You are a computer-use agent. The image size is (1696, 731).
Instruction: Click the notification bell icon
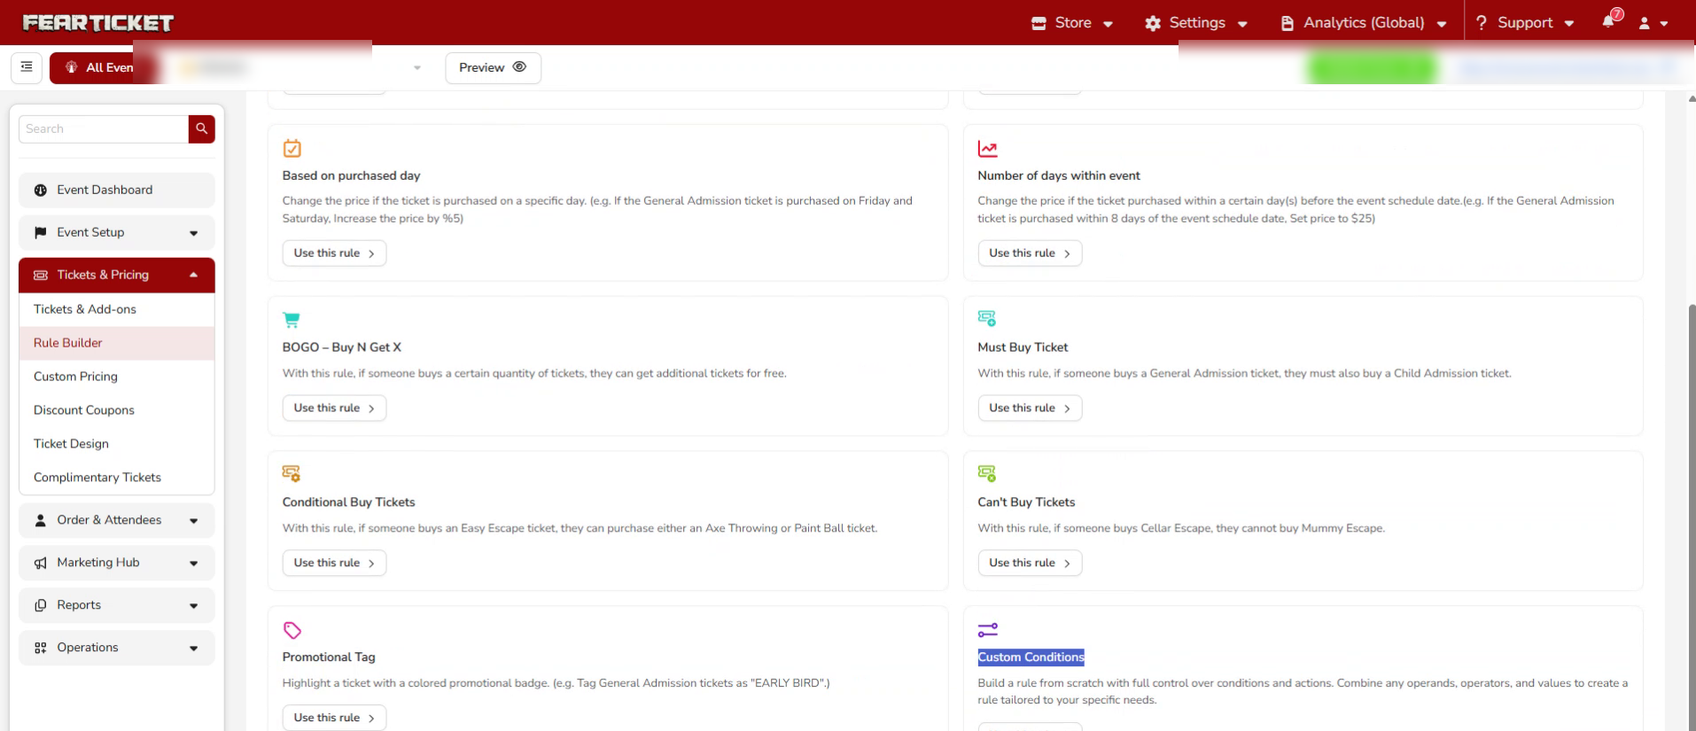[1608, 22]
